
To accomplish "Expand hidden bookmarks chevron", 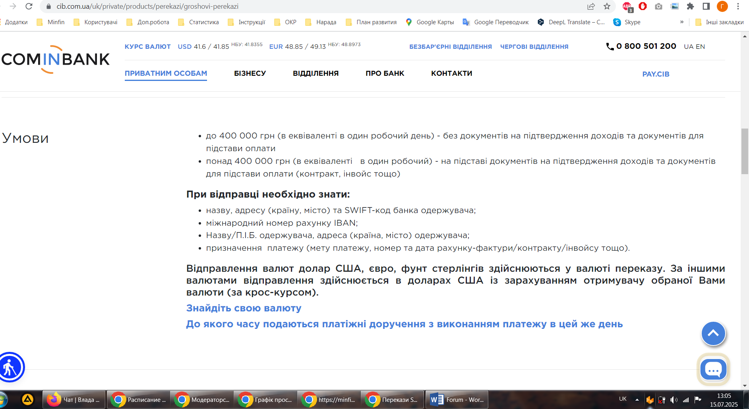I will tap(682, 22).
